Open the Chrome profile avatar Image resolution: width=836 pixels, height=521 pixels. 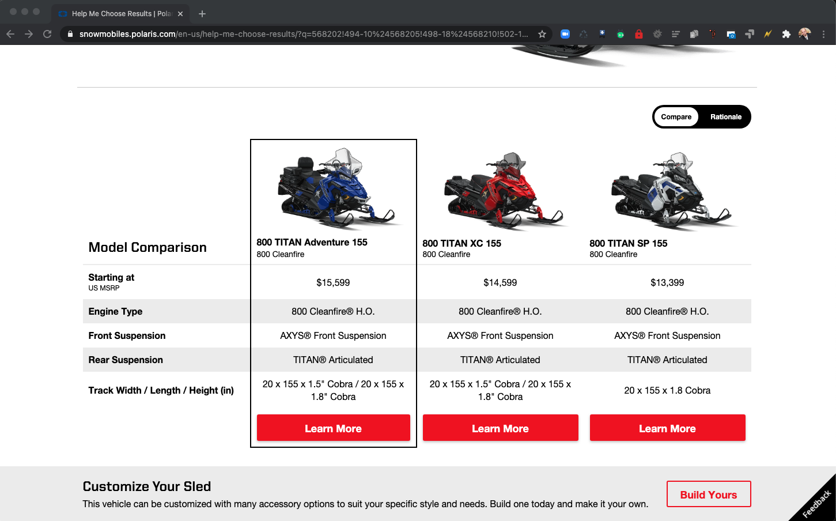805,34
